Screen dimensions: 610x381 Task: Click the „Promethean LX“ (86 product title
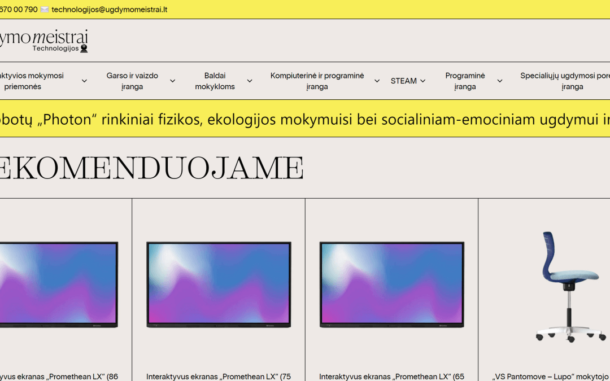tap(59, 376)
